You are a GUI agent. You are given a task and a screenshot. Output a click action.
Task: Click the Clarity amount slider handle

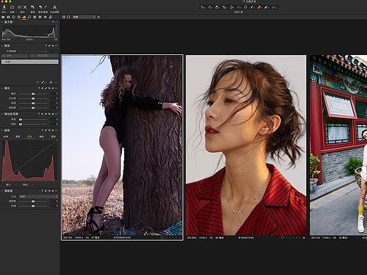point(33,201)
